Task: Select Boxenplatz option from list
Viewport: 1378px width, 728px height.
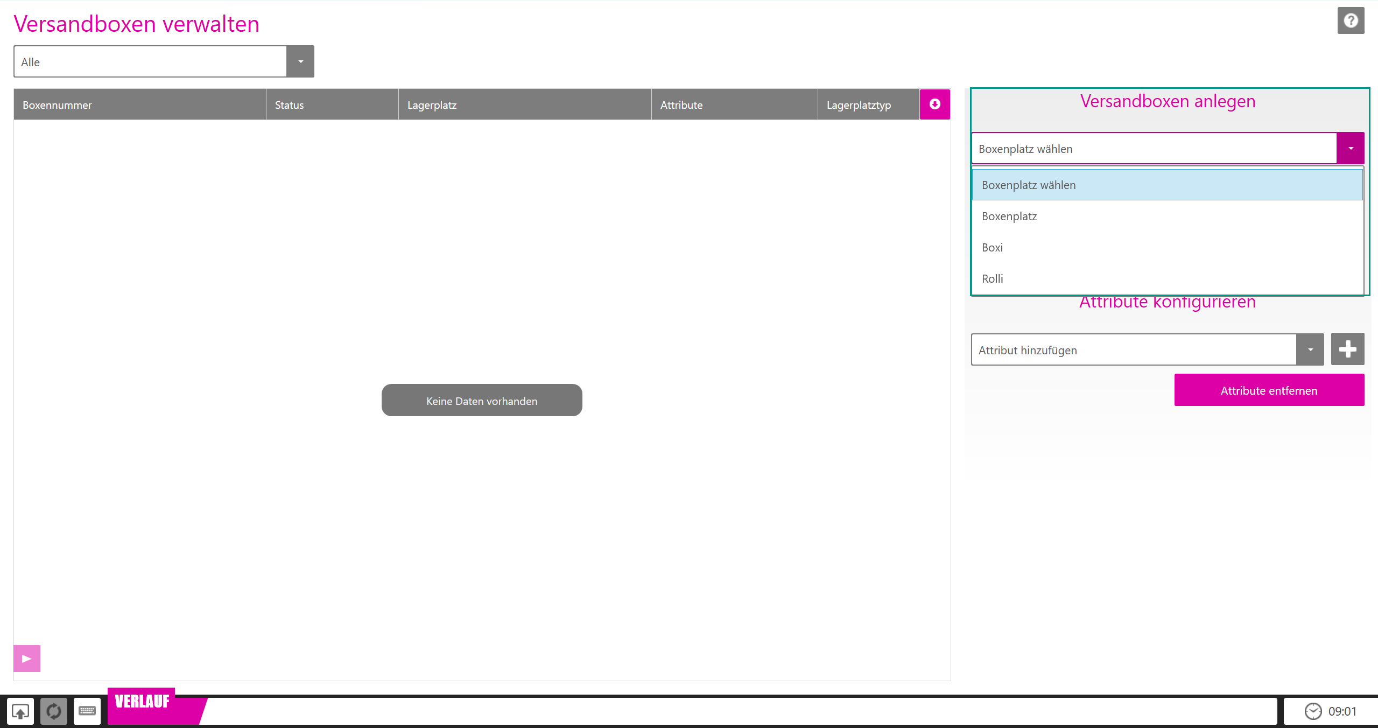Action: pos(1009,216)
